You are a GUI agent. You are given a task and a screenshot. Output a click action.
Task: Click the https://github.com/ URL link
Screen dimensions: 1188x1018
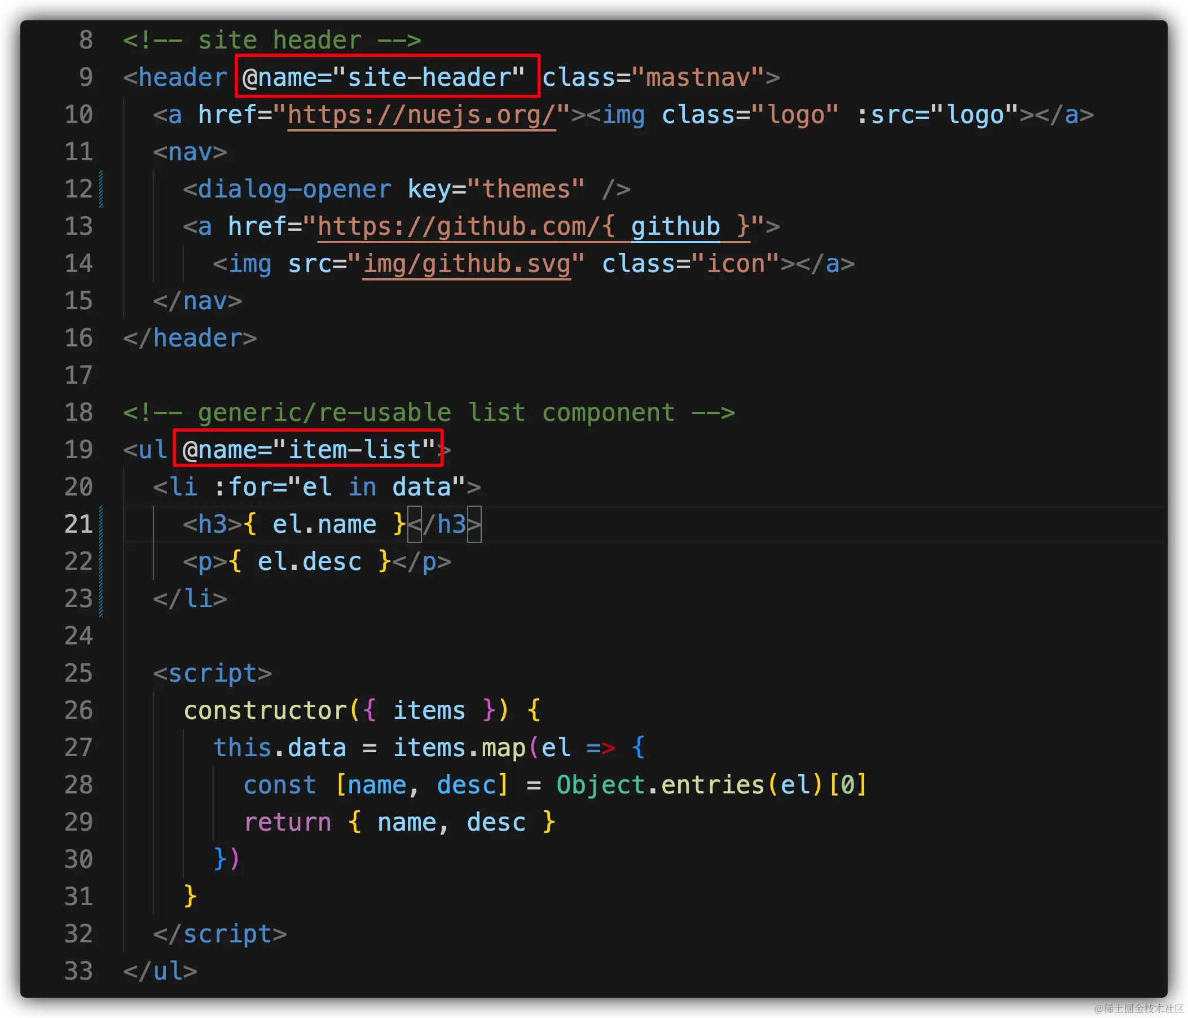[457, 226]
